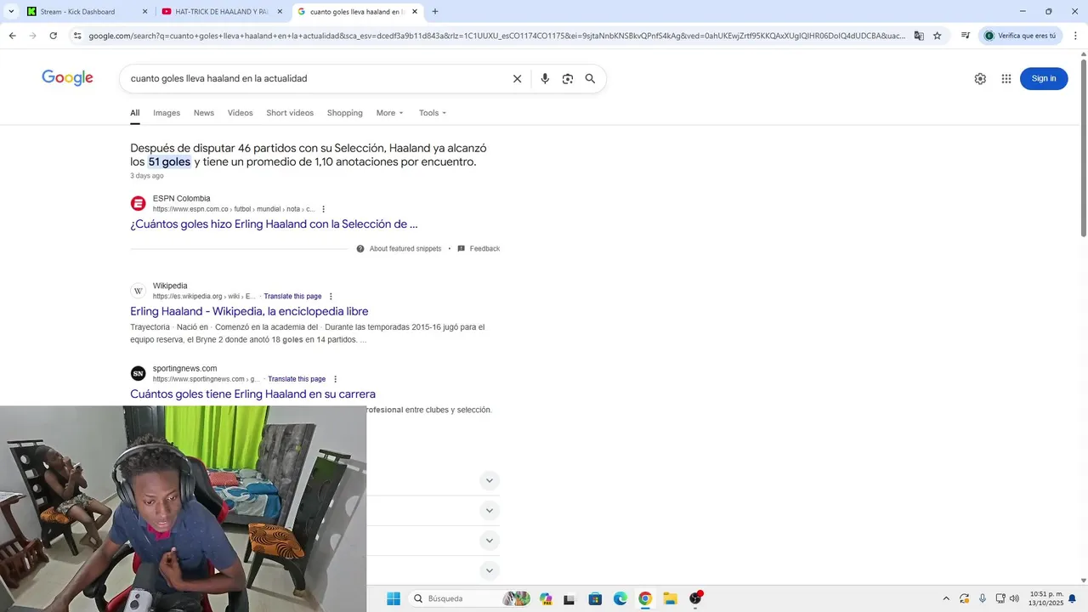Switch to the Shopping results tab

point(344,113)
